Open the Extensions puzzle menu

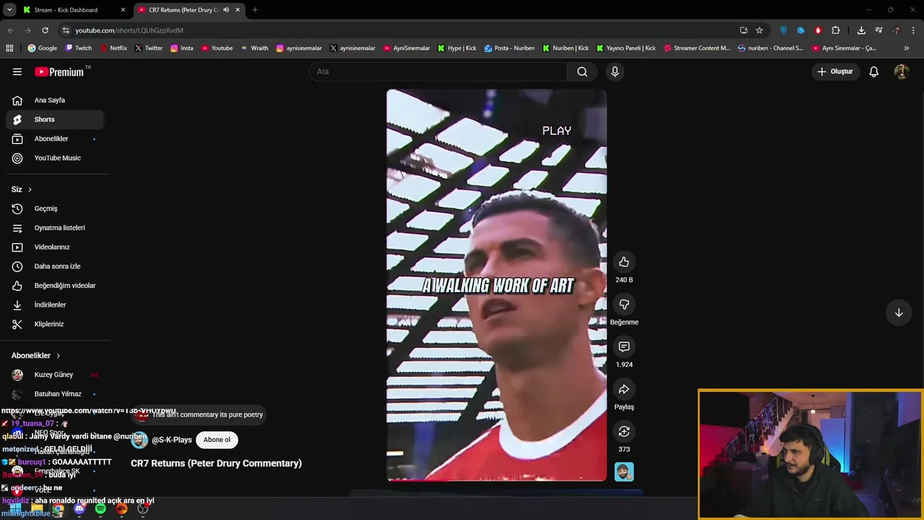(x=835, y=30)
